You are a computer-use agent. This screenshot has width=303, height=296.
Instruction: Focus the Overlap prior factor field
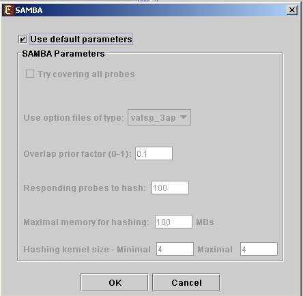(154, 153)
